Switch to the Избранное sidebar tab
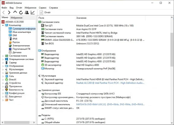174x125 pixels. pyautogui.click(x=16, y=18)
